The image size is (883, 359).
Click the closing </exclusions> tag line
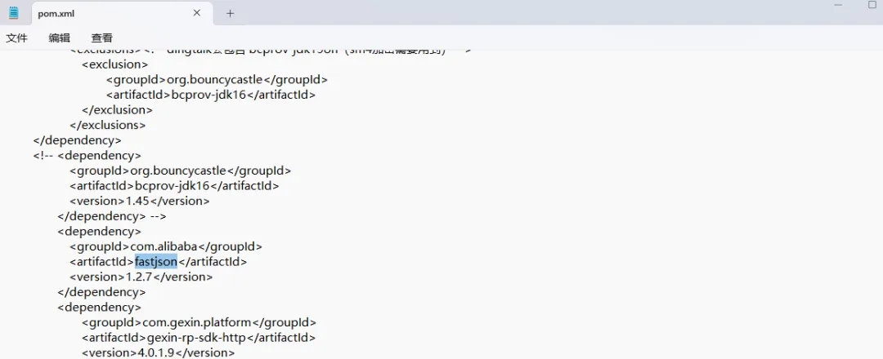tap(108, 125)
